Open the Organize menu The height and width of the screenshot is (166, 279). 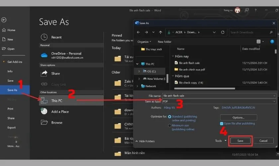(x=144, y=41)
